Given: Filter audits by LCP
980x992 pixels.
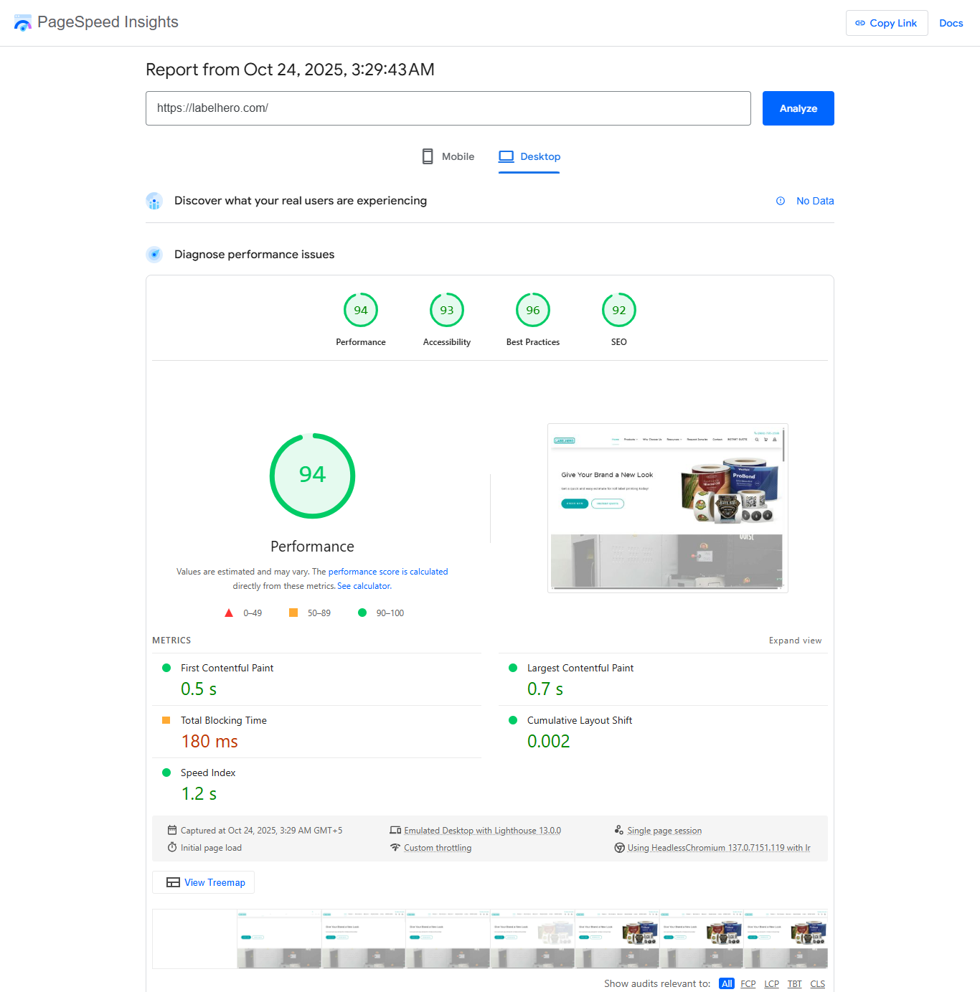Looking at the screenshot, I should click(771, 983).
